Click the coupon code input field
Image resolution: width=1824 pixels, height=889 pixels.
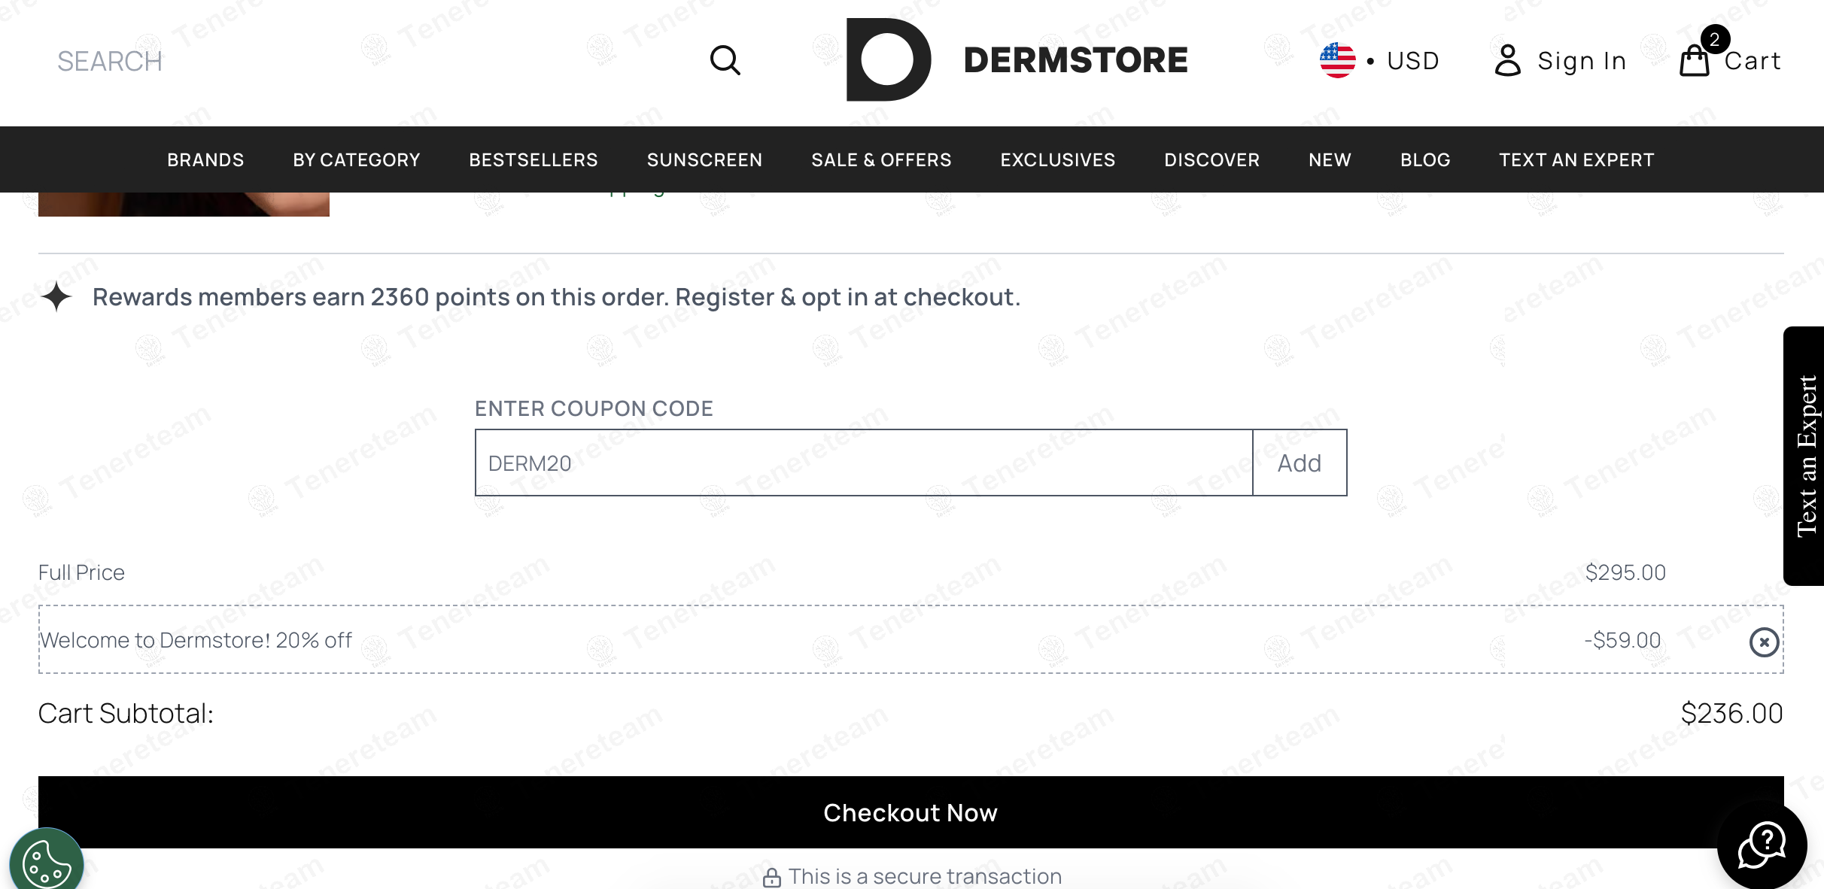click(863, 463)
